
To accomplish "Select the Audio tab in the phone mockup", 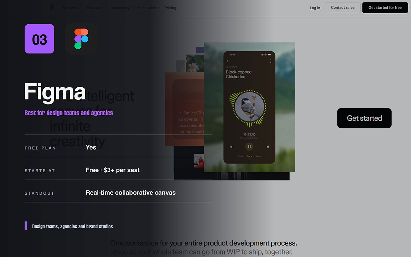I will 249,156.
